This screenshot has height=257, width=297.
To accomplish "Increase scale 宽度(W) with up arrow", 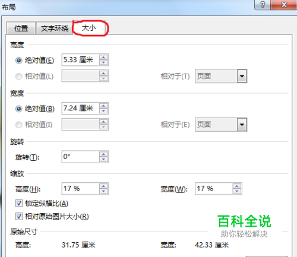I will 237,186.
